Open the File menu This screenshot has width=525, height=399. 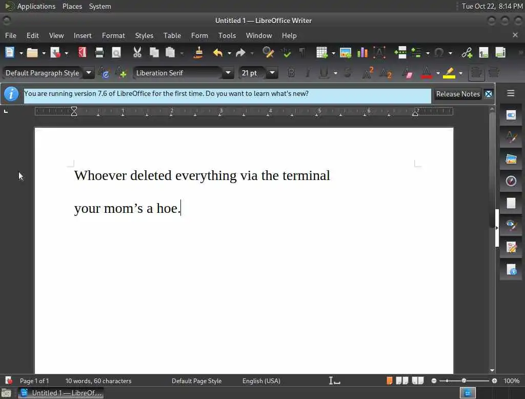coord(11,35)
